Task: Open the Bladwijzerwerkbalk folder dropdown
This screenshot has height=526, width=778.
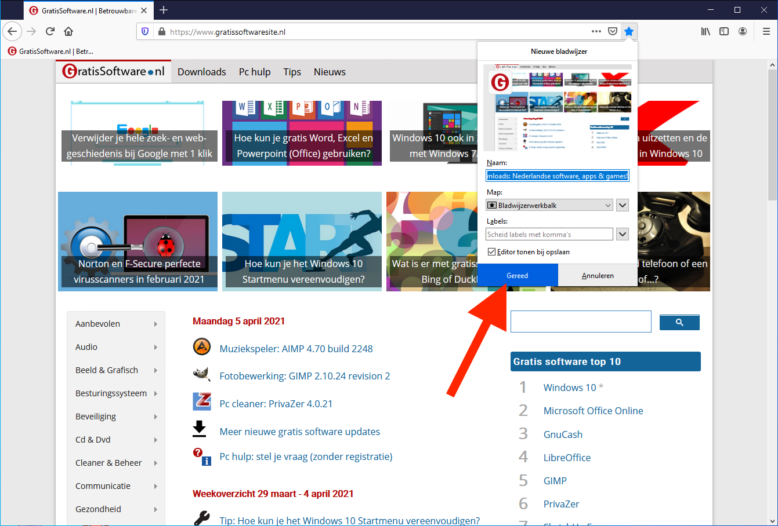Action: (549, 205)
